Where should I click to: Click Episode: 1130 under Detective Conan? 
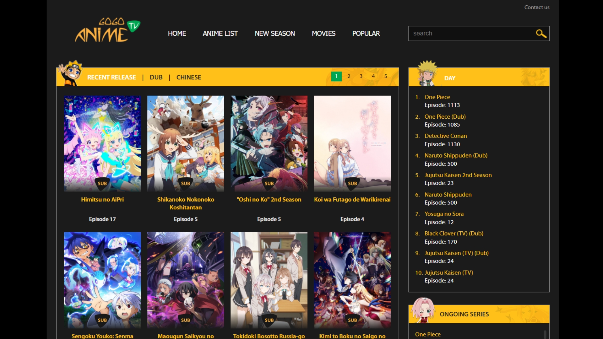click(x=442, y=144)
